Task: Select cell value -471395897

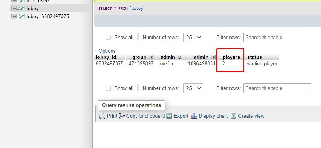Action: [x=140, y=64]
